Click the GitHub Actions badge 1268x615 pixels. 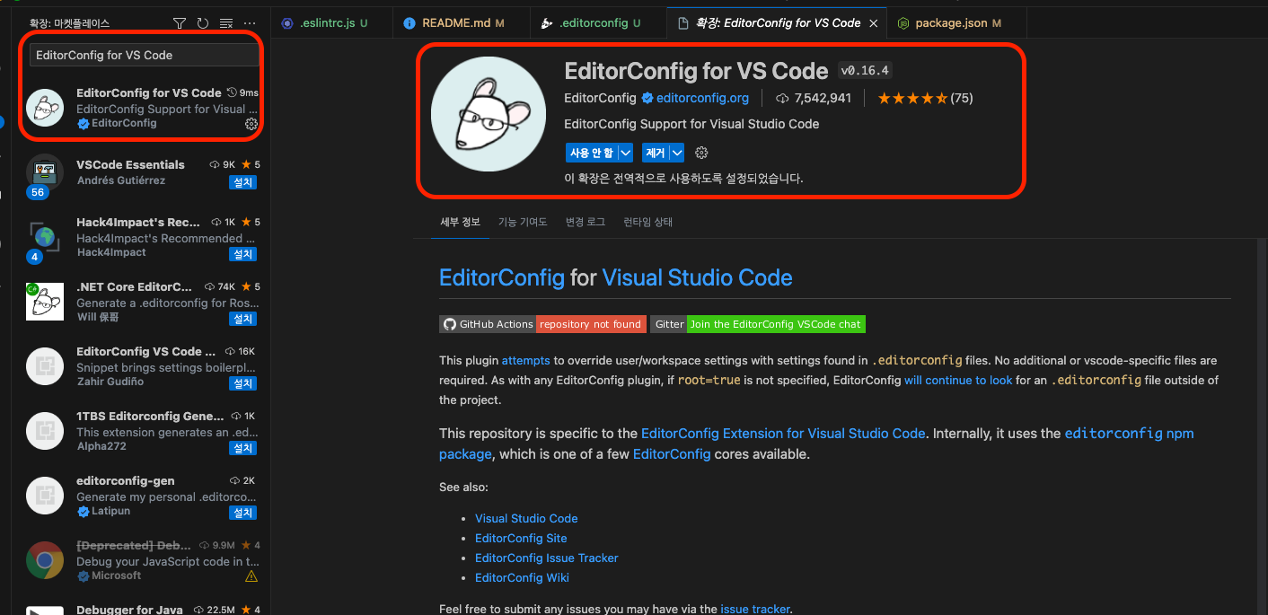(x=542, y=324)
